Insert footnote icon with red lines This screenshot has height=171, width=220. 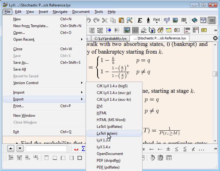pyautogui.click(x=187, y=30)
